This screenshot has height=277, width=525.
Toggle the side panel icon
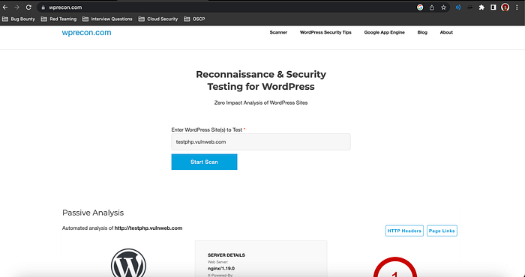pos(493,7)
